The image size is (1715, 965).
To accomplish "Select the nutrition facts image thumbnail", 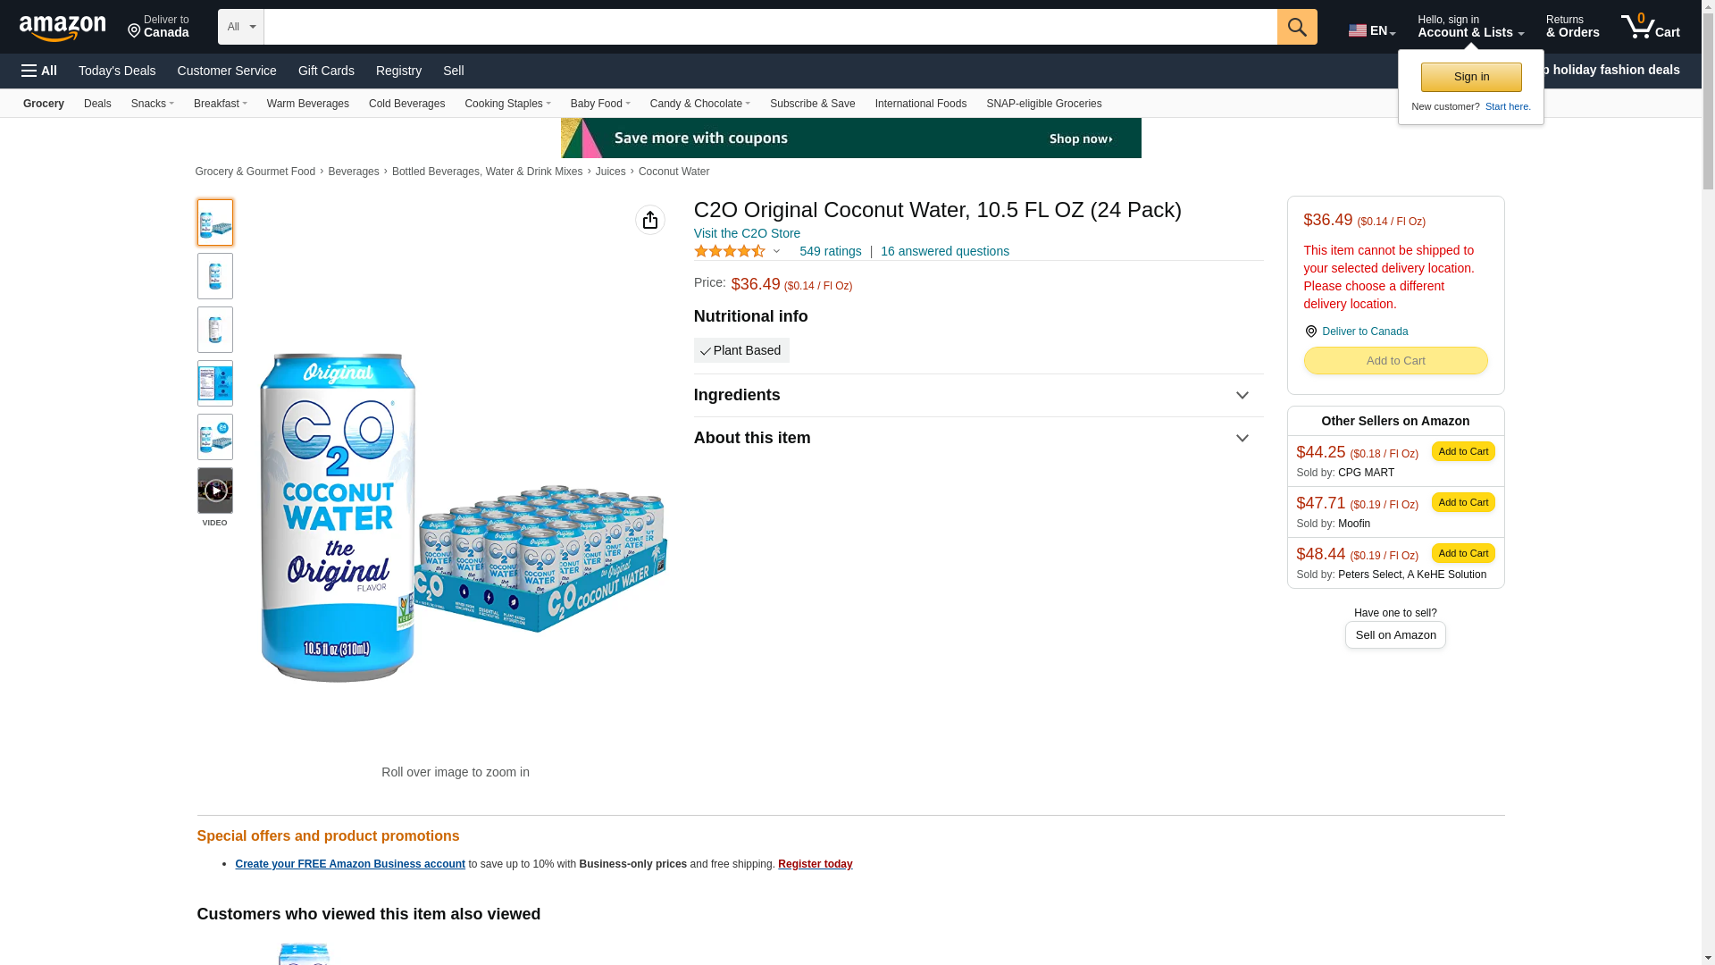I will tap(215, 383).
